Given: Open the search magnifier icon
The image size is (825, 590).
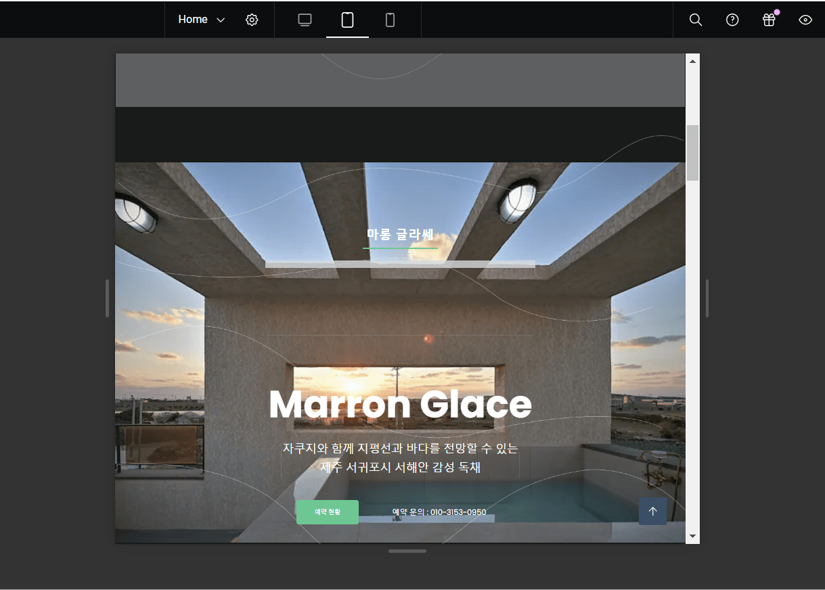Looking at the screenshot, I should (695, 20).
